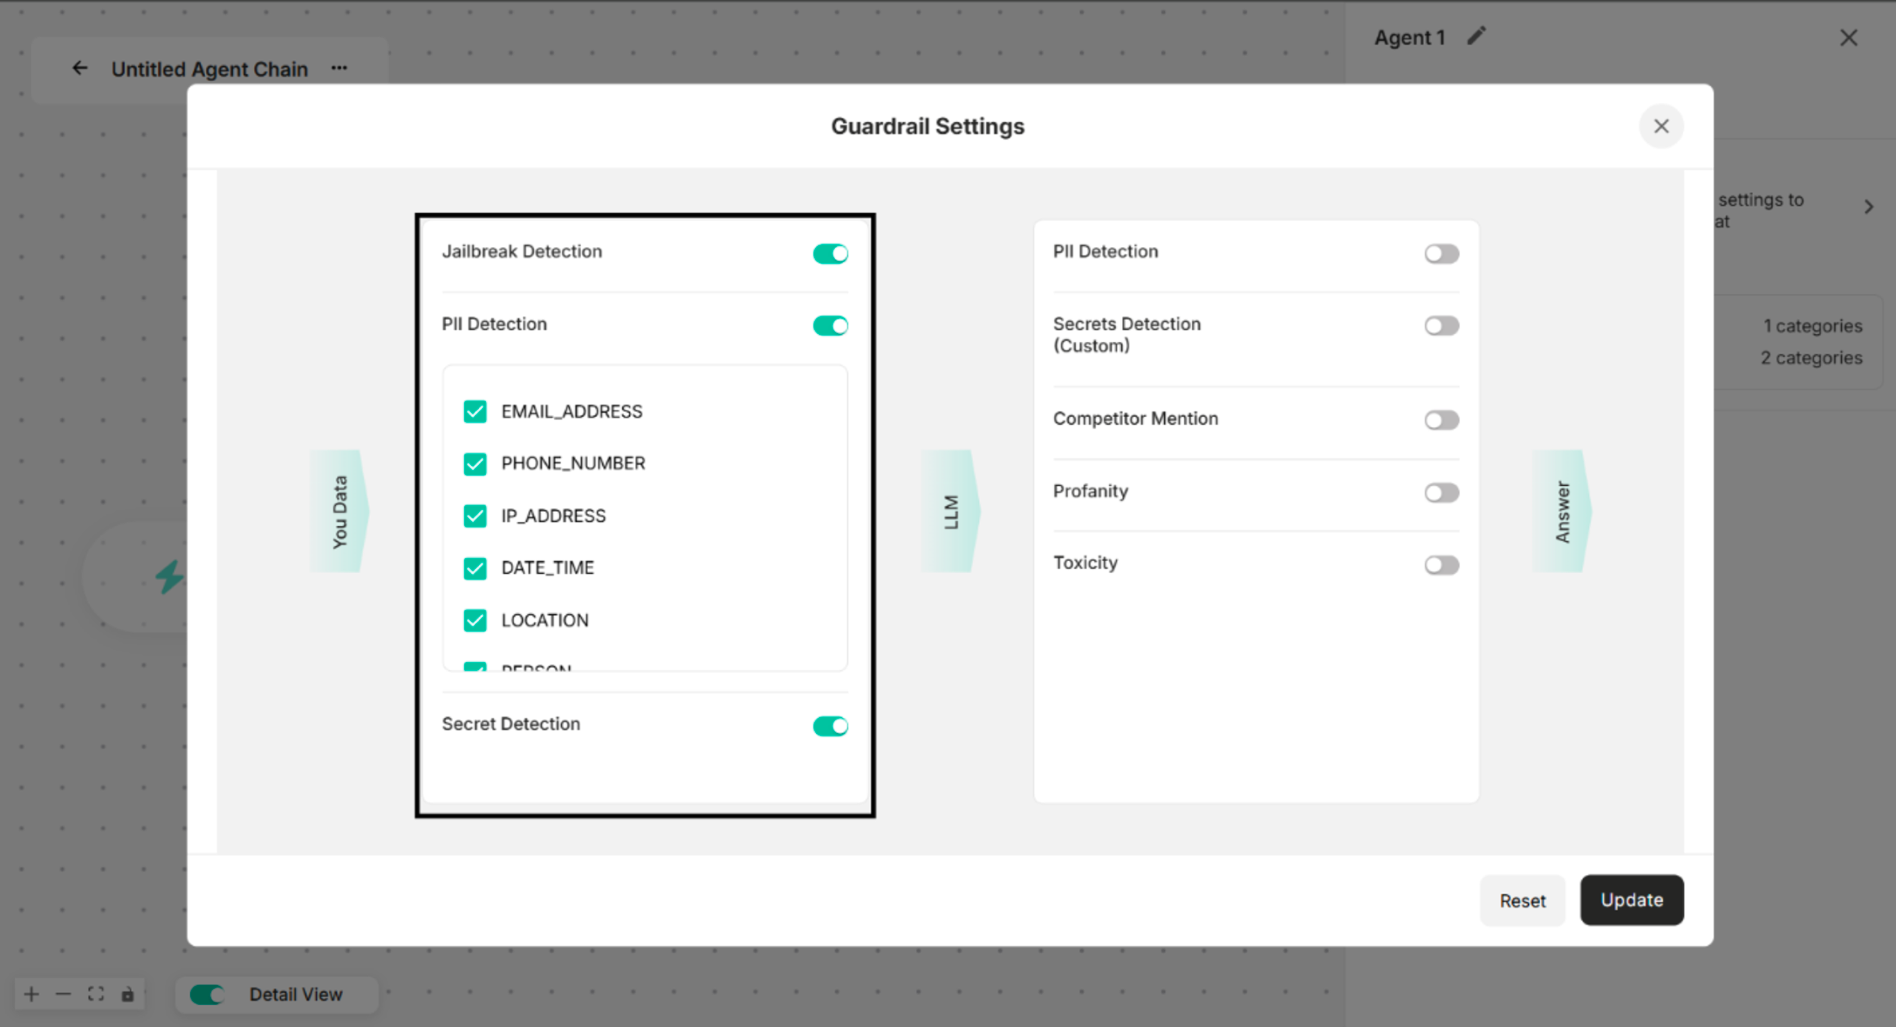Expand the settings chevron in Agent panel
Image resolution: width=1896 pixels, height=1027 pixels.
(1869, 207)
